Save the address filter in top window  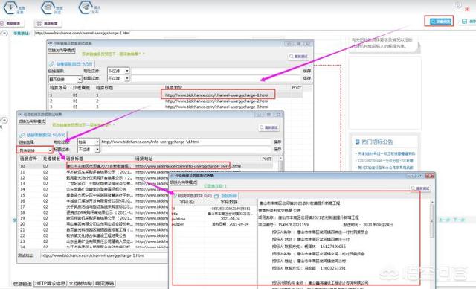[307, 71]
